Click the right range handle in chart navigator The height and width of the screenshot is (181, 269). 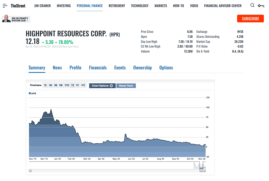coord(203,165)
